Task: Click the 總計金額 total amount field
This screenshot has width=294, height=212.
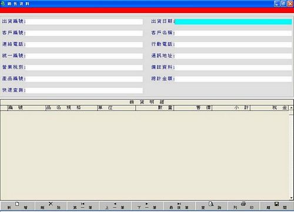Action: [x=233, y=79]
